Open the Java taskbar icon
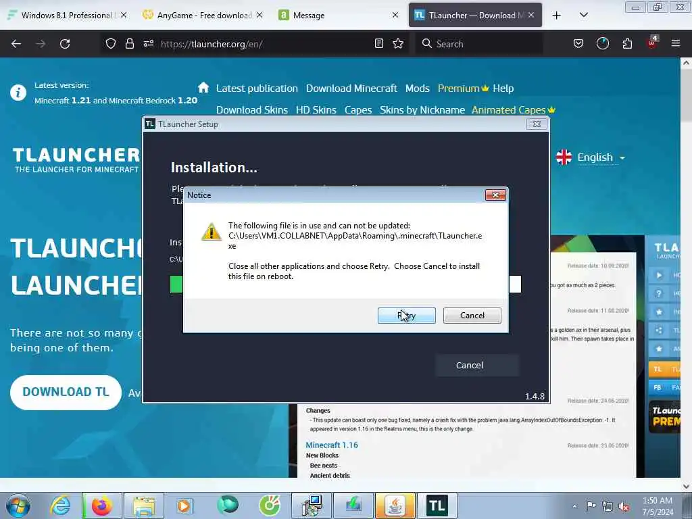692x519 pixels. pos(395,505)
